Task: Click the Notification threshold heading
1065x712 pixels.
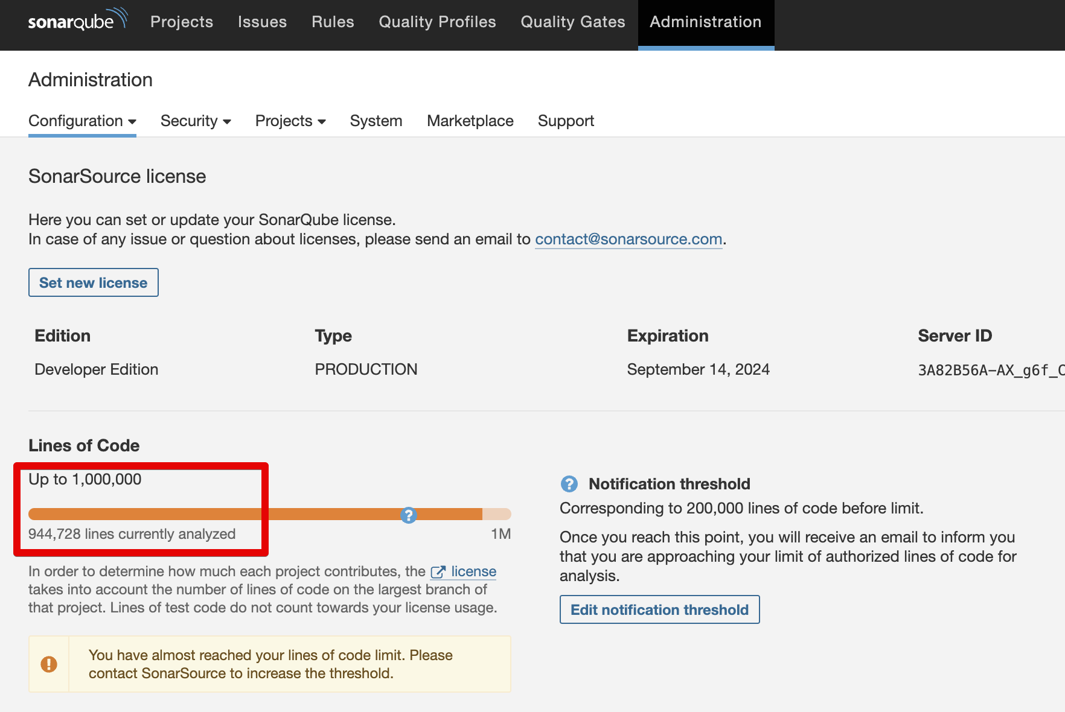Action: click(670, 484)
